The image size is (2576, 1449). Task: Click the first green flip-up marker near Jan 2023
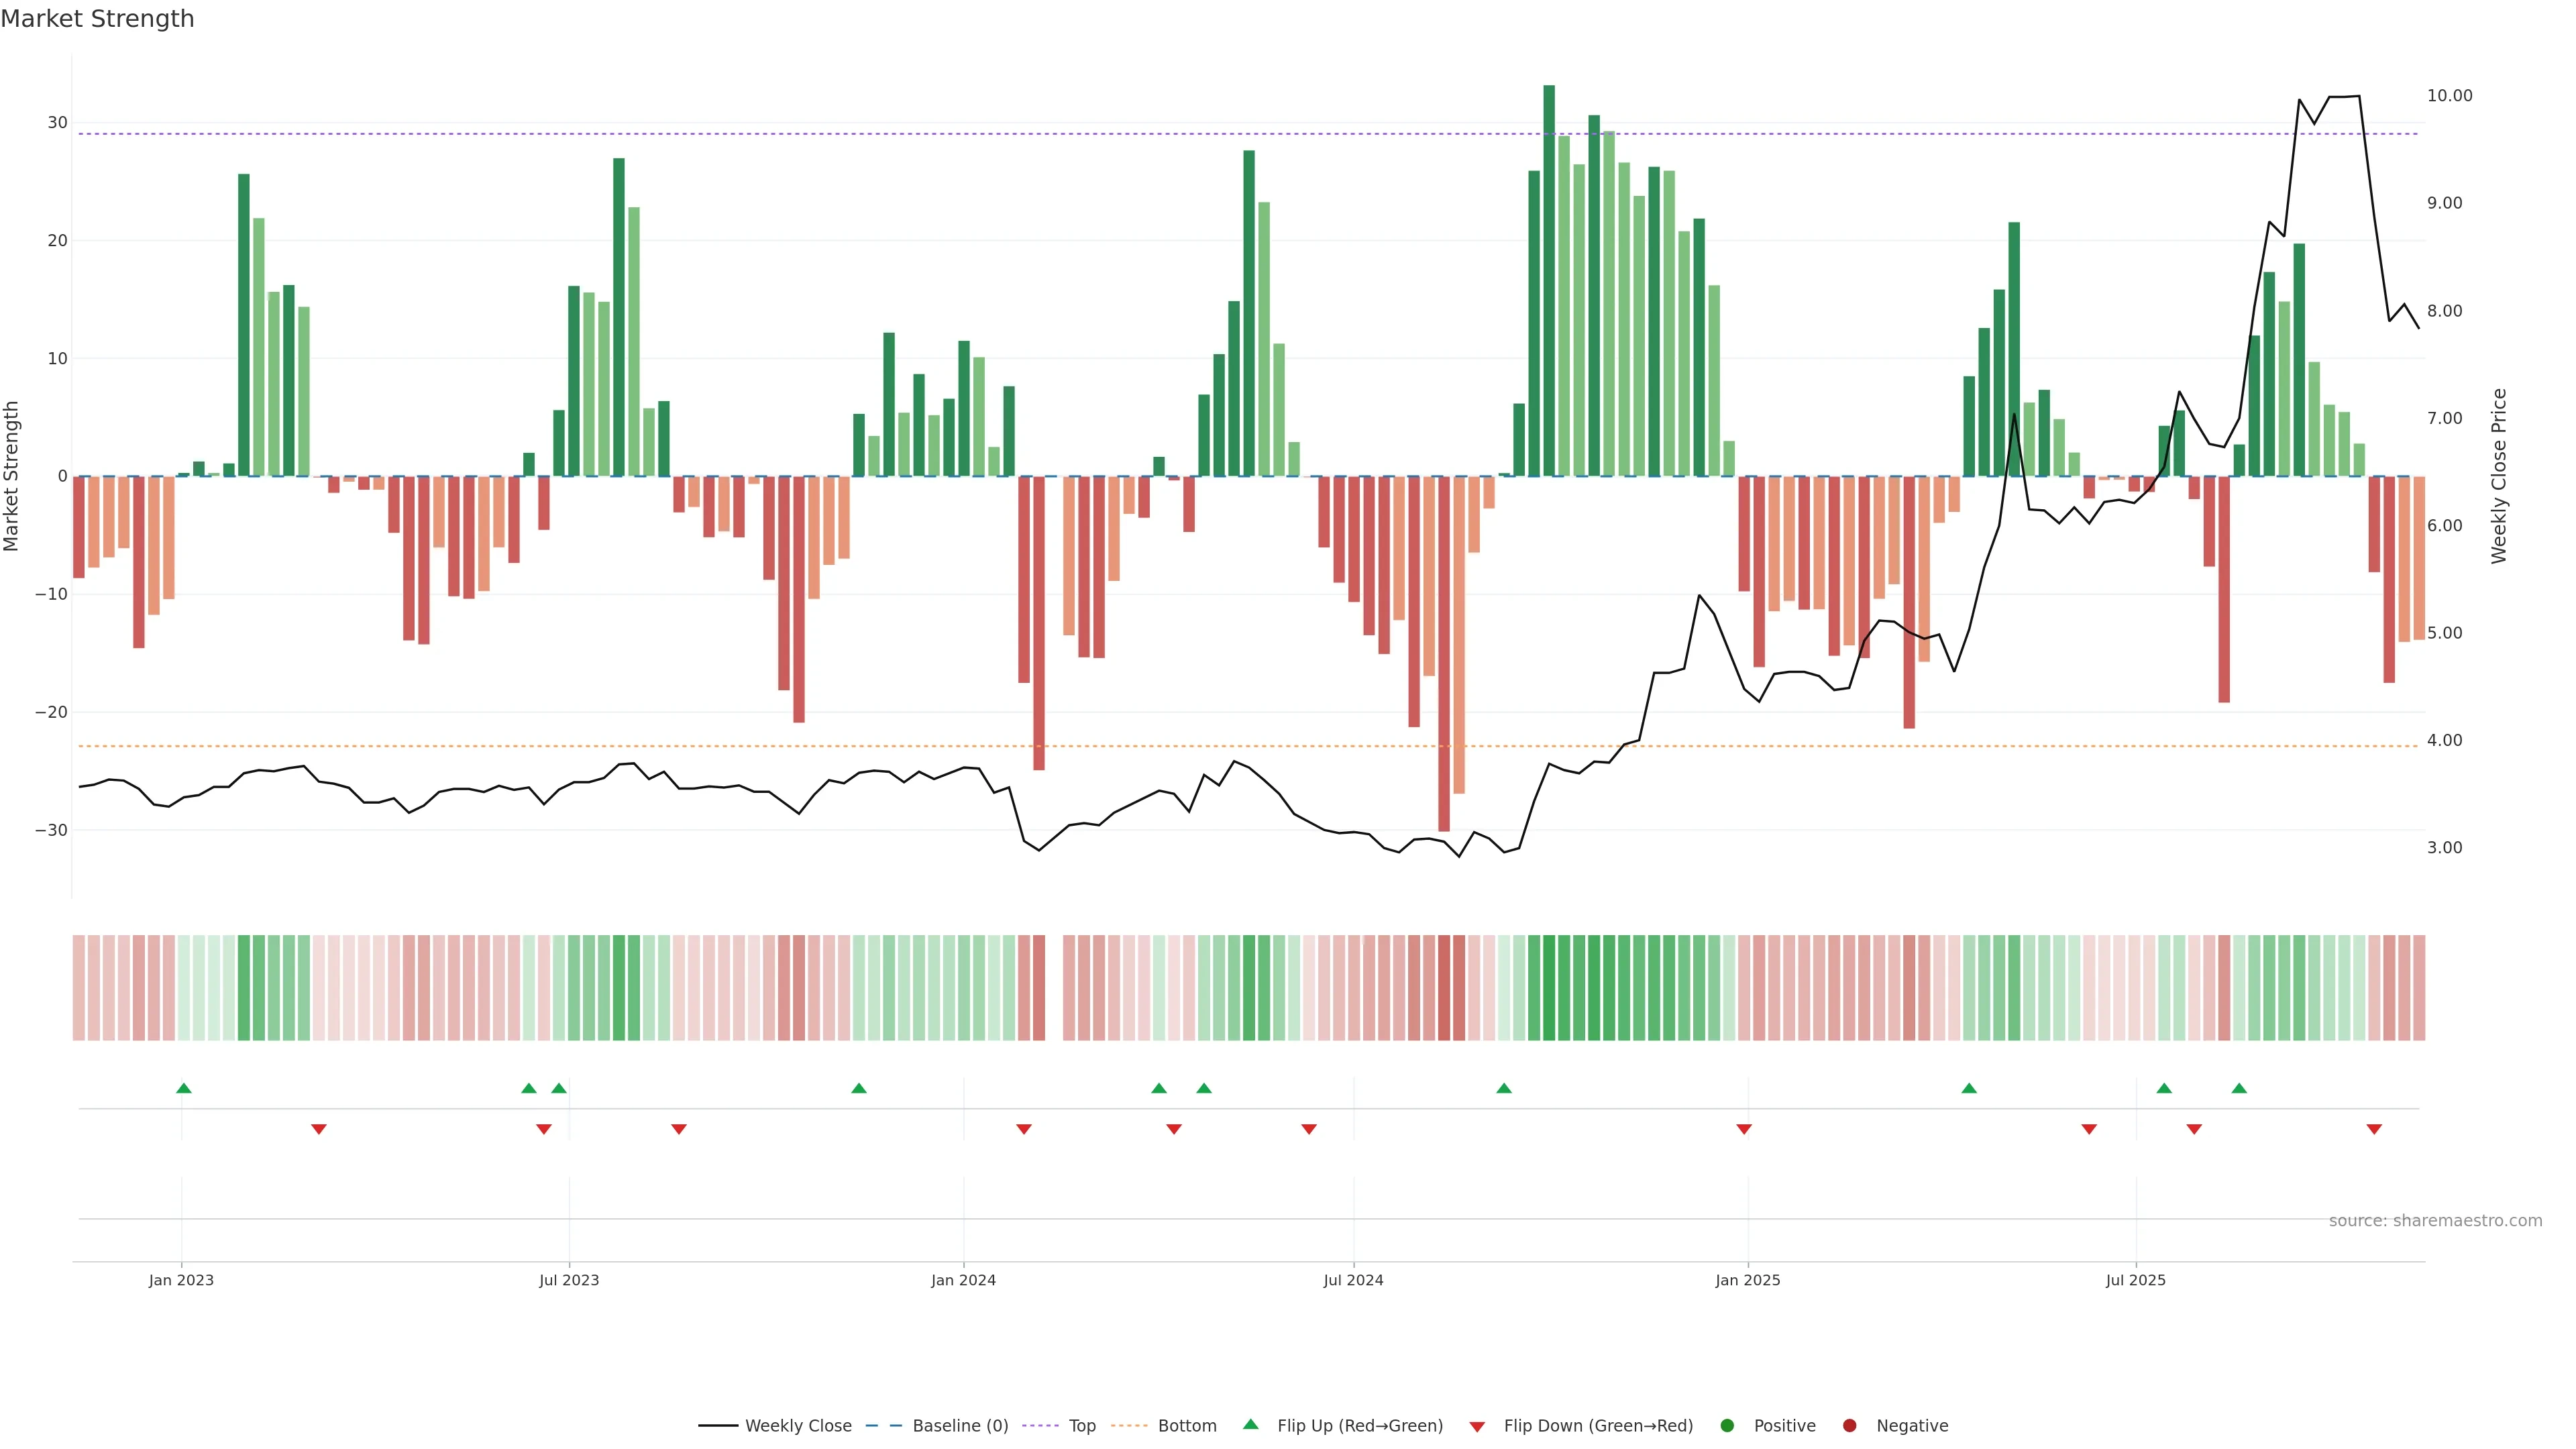(184, 1088)
